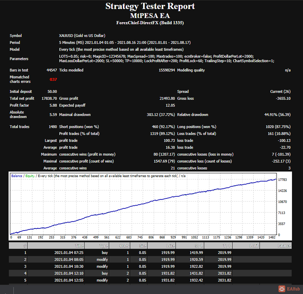Screen dimensions: 303x294
Task: Select Maximal drawdown value '303.12 (37.72%)'
Action: tap(161, 115)
